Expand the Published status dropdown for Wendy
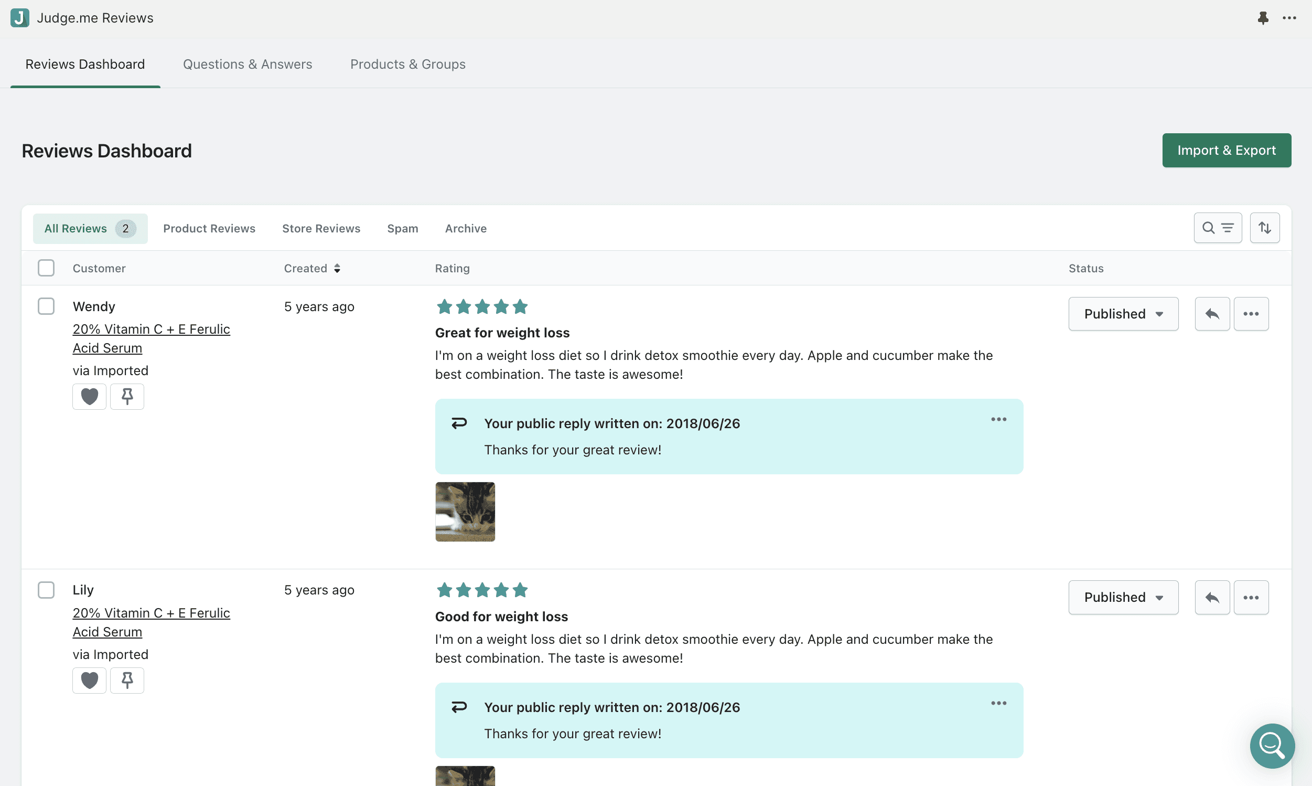This screenshot has width=1312, height=786. pos(1123,314)
